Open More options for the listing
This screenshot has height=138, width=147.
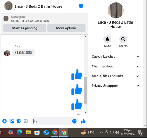pyautogui.click(x=66, y=28)
